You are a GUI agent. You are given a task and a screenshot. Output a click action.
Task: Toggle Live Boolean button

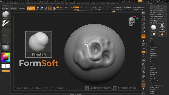pos(22,8)
